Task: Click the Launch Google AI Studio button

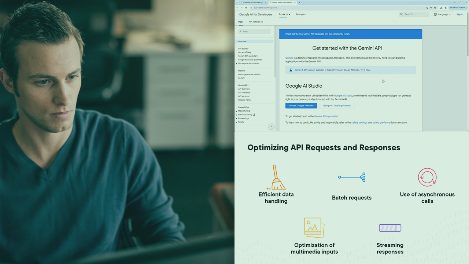Action: (x=301, y=106)
